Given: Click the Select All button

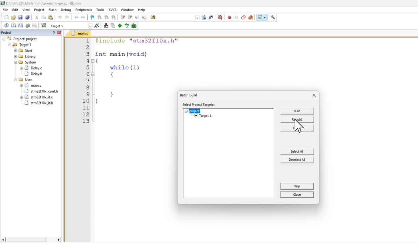Looking at the screenshot, I should [297, 152].
